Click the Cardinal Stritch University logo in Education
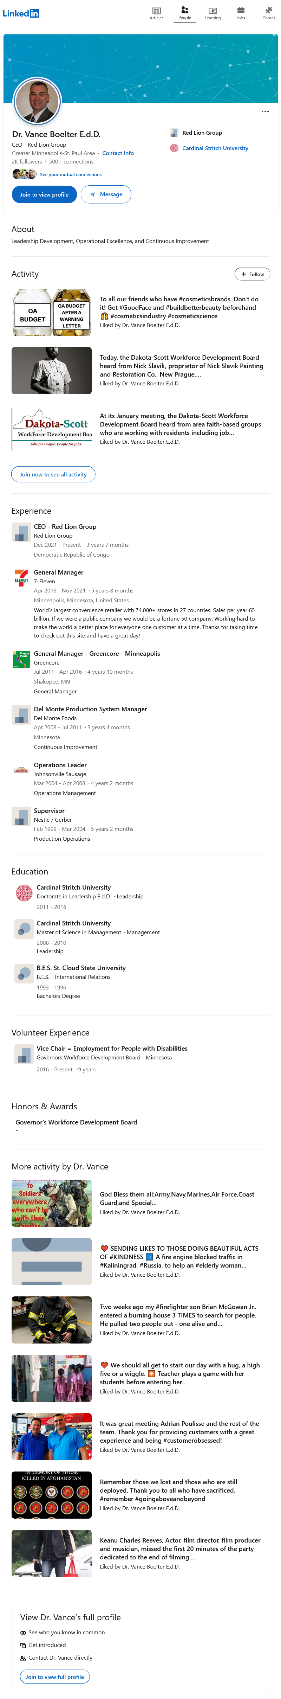Image resolution: width=281 pixels, height=1699 pixels. pos(24,893)
